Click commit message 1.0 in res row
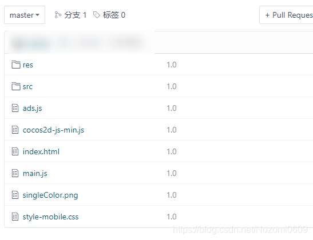Image resolution: width=313 pixels, height=240 pixels. tap(172, 65)
